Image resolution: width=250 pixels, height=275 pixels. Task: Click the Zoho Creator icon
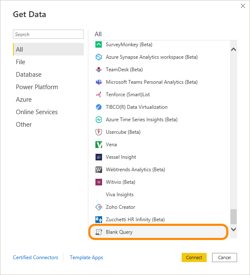99,207
